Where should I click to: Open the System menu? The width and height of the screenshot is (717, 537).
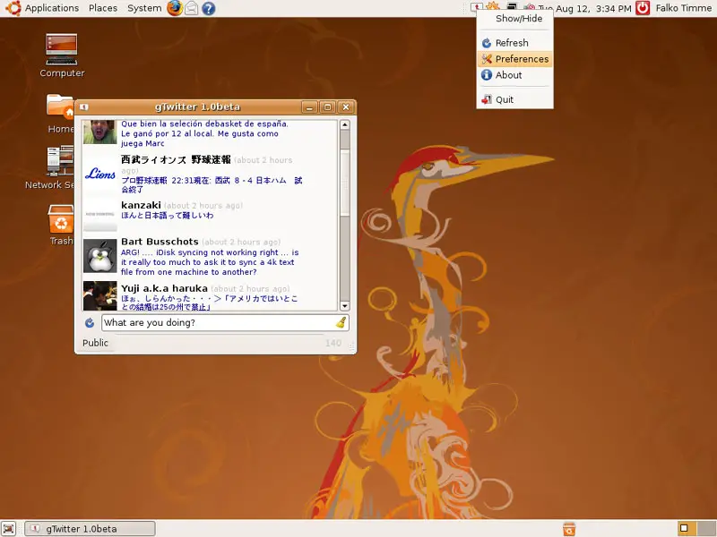point(144,8)
